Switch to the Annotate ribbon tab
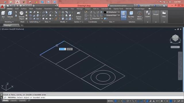The image size is (184, 103). point(65,9)
